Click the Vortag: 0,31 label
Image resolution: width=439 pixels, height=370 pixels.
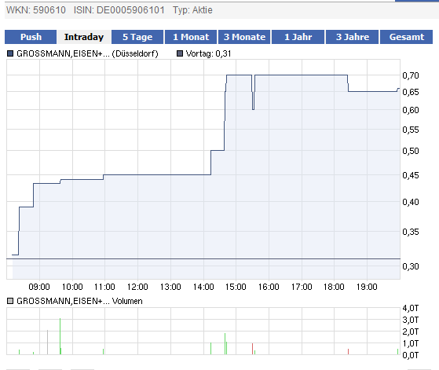[209, 53]
